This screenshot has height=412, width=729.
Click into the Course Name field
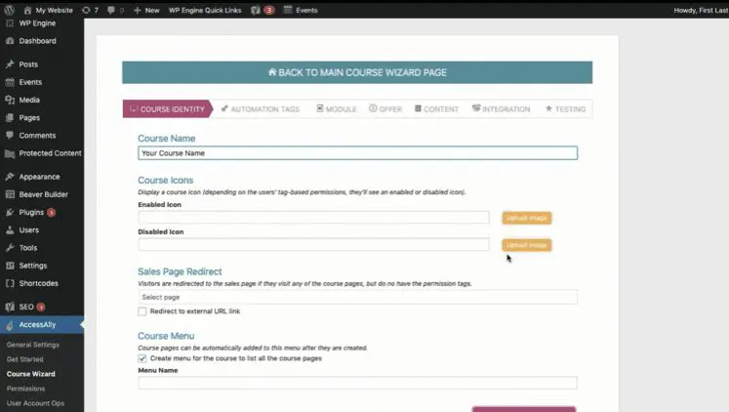click(357, 153)
